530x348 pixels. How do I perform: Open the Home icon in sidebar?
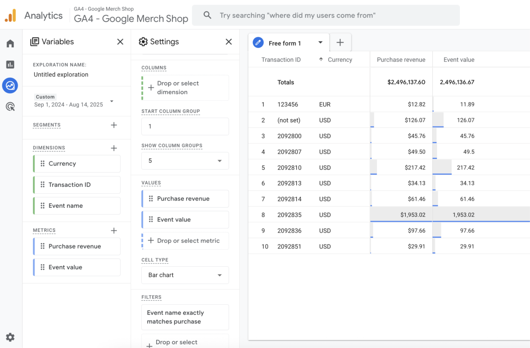point(10,43)
